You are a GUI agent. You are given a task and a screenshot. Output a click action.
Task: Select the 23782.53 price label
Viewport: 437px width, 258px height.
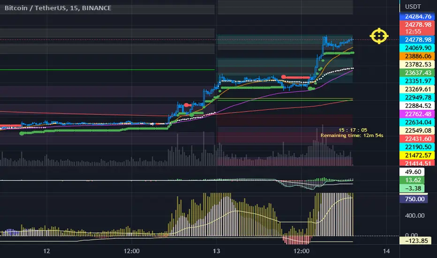click(x=417, y=64)
